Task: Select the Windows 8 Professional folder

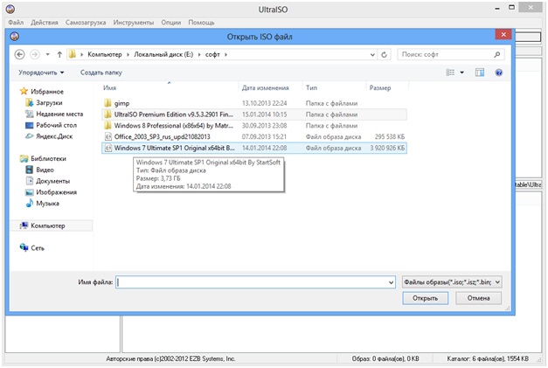Action: point(254,126)
